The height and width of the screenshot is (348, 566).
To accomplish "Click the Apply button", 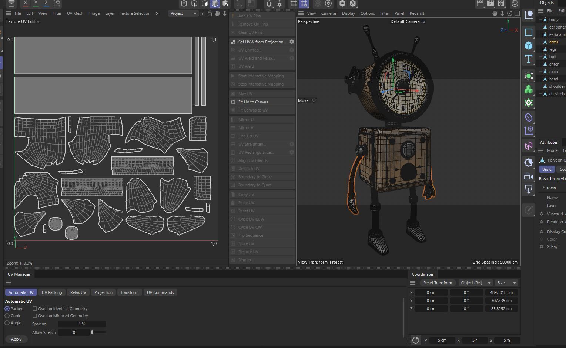I will point(16,339).
